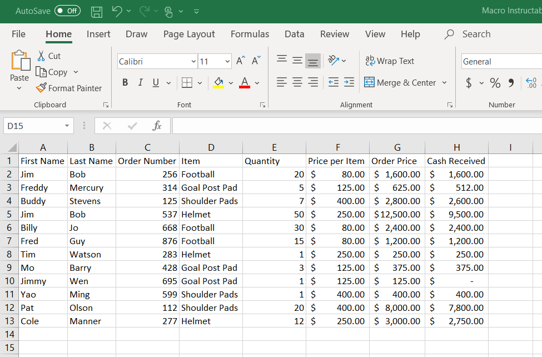Toggle Italic formatting

[x=140, y=82]
